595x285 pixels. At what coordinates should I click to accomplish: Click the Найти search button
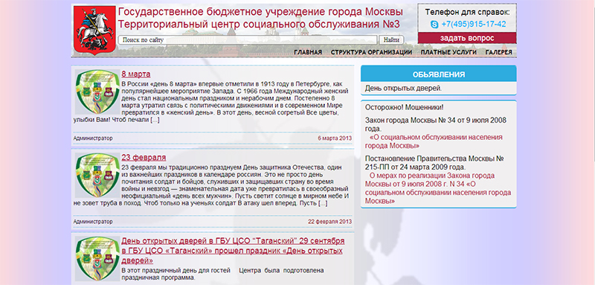[391, 40]
